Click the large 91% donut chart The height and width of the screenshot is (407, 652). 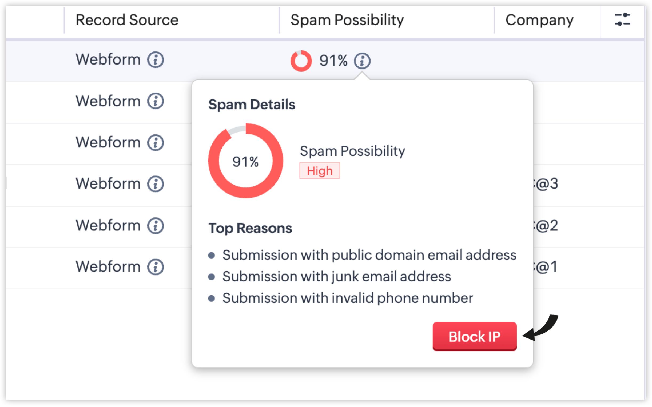(x=245, y=161)
